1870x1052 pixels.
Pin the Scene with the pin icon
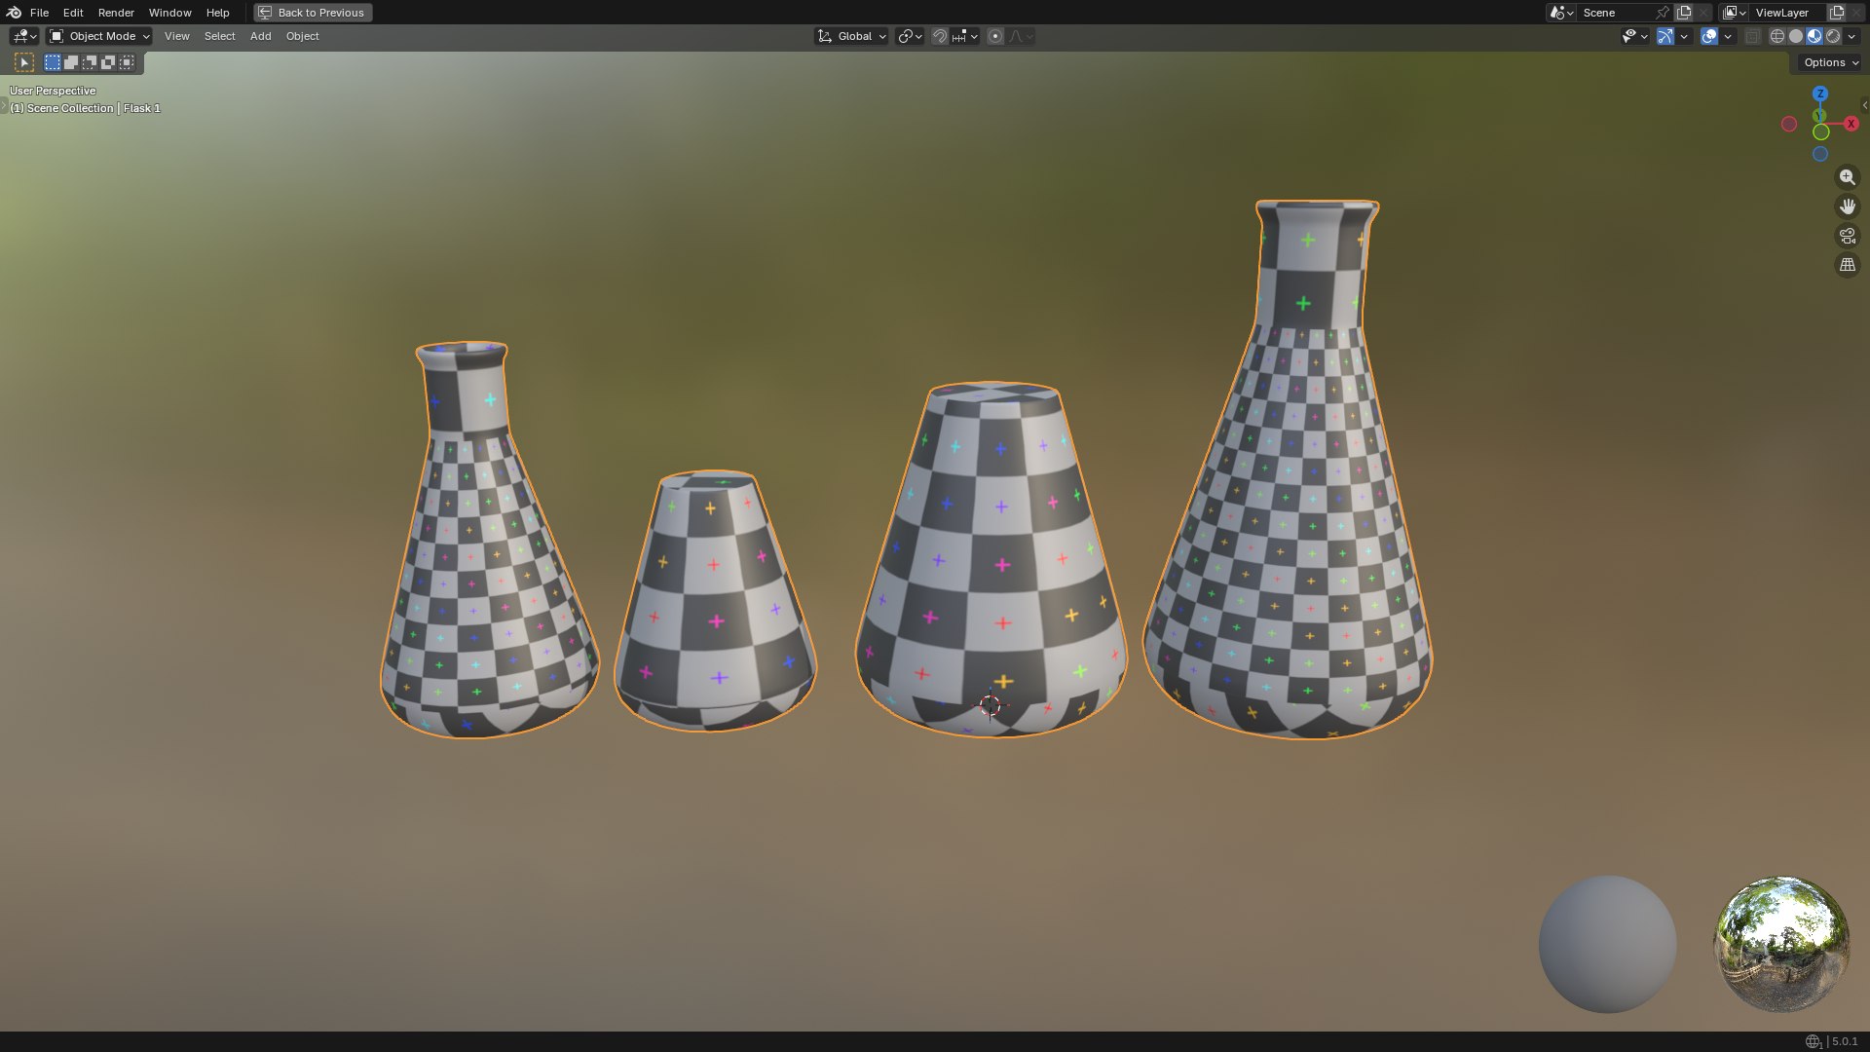tap(1663, 13)
